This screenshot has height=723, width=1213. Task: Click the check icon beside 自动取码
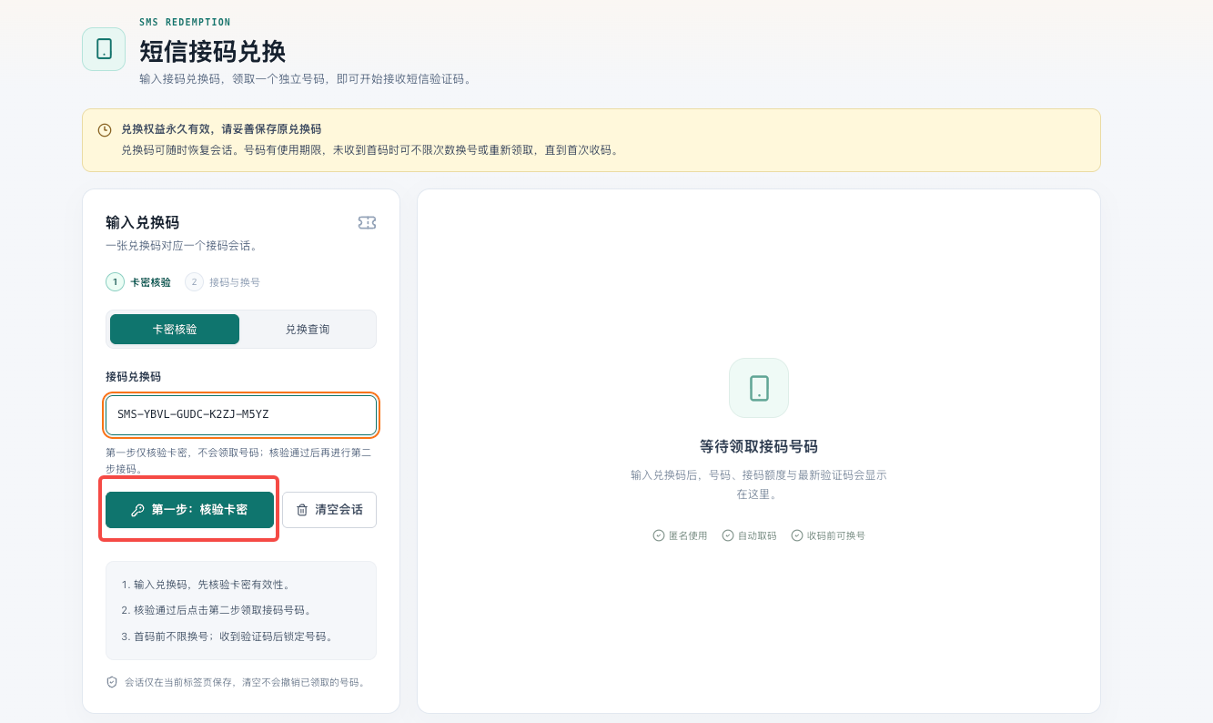click(728, 535)
